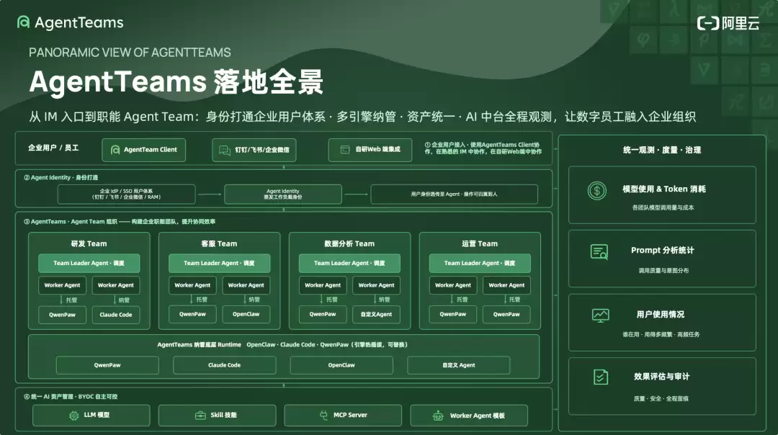Click the 从 IM 入口到职能 Agent Team tagline
Viewport: 778px width, 435px height.
362,117
